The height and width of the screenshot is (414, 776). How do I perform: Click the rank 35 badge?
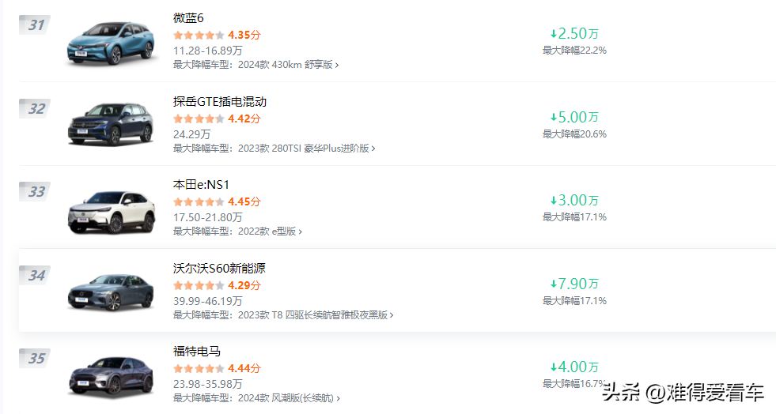coord(36,359)
